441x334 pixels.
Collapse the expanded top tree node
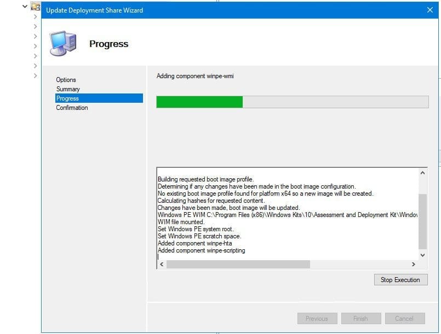click(x=24, y=7)
